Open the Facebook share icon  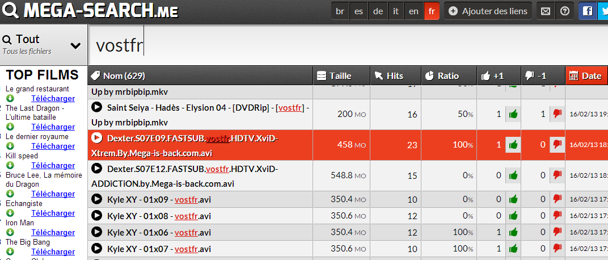click(x=588, y=11)
